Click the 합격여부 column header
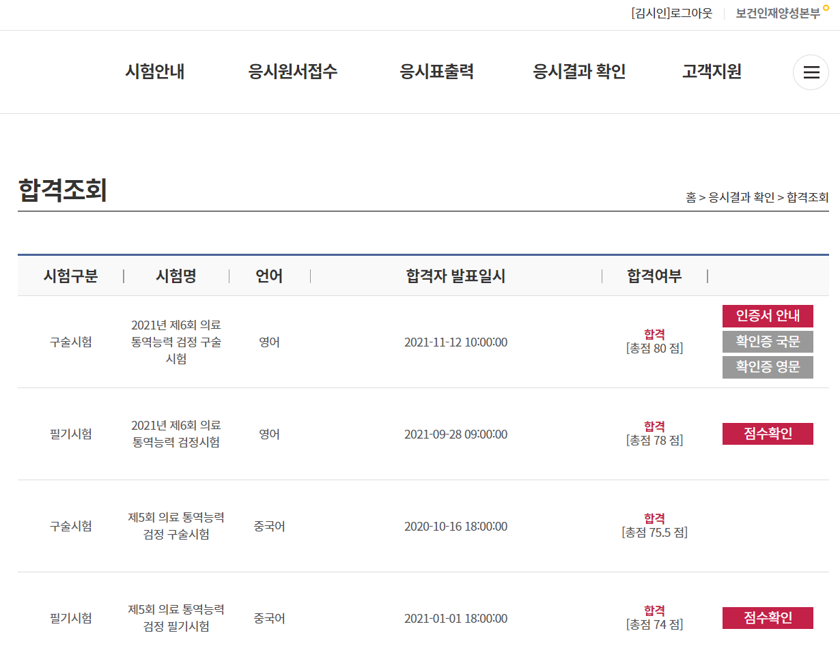This screenshot has height=646, width=840. (x=654, y=276)
